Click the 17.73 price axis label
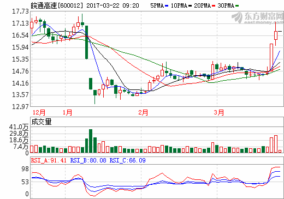The width and height of the screenshot is (284, 199). 20,11
